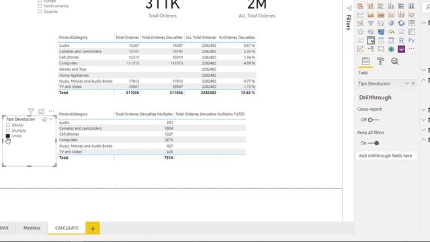
Task: Select the Line chart visual
Action: click(360, 15)
